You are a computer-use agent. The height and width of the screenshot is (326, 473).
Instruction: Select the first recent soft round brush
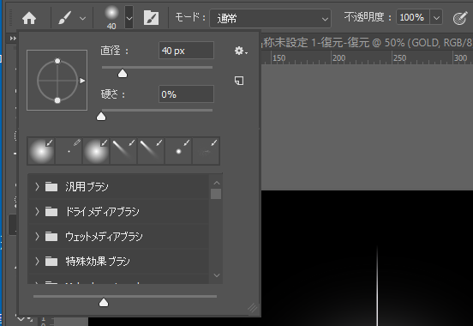pos(41,151)
